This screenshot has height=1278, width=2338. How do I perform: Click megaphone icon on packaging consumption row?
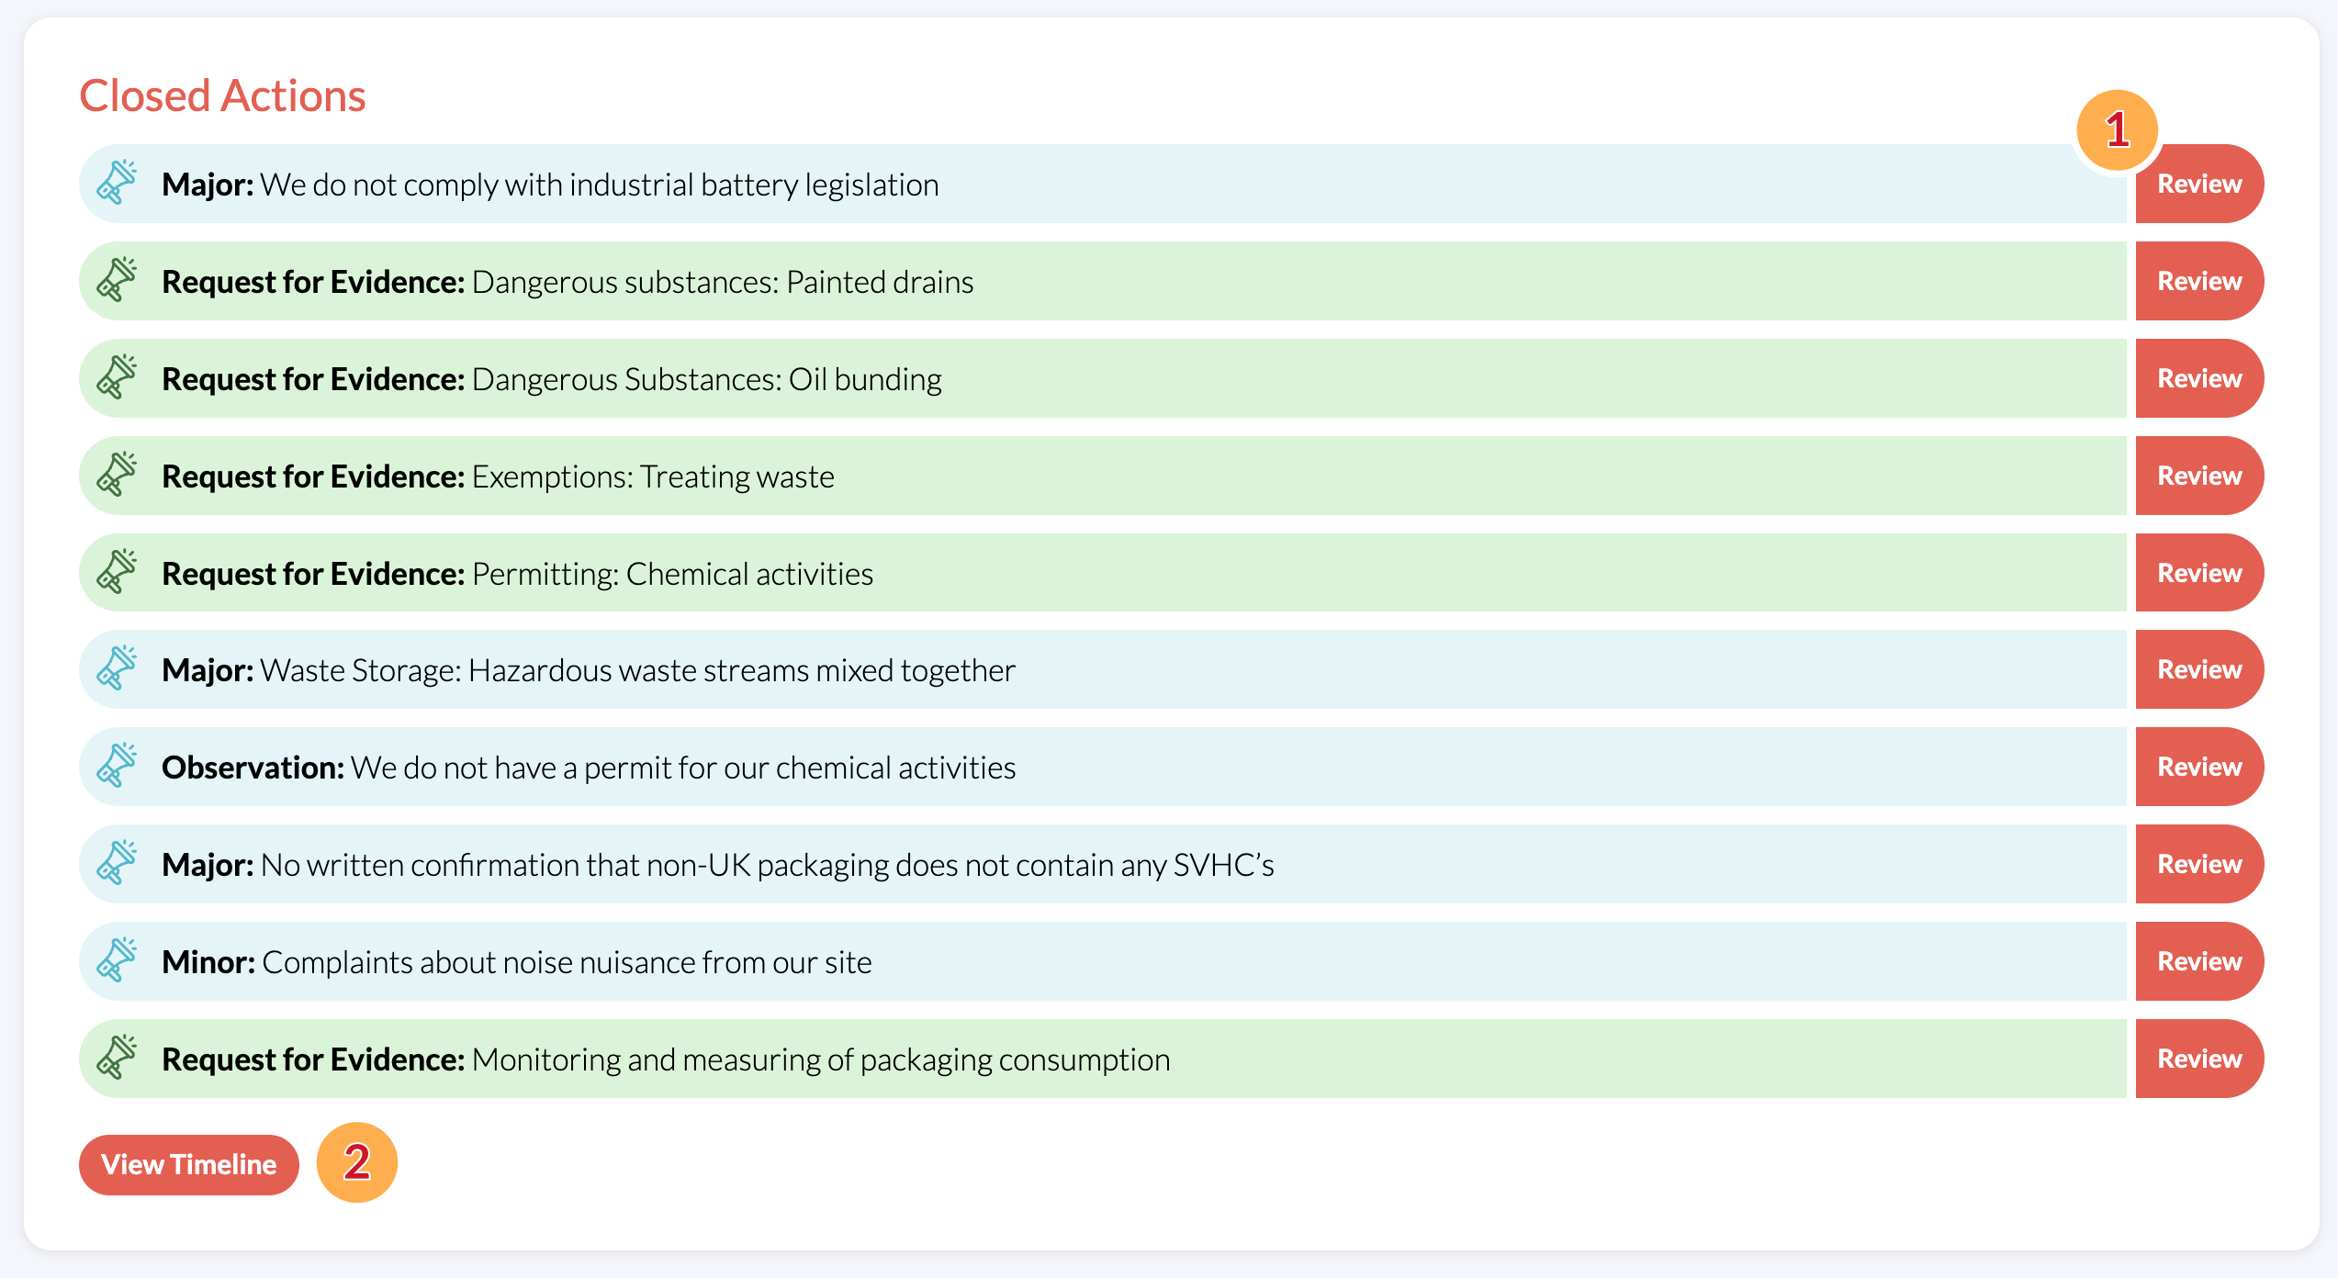[117, 1058]
